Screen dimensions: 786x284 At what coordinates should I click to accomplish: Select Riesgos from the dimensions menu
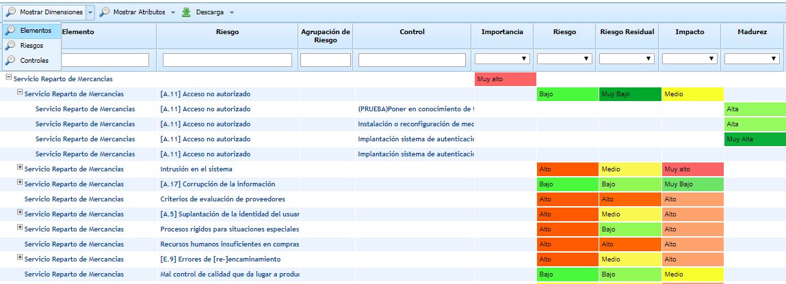[x=32, y=46]
